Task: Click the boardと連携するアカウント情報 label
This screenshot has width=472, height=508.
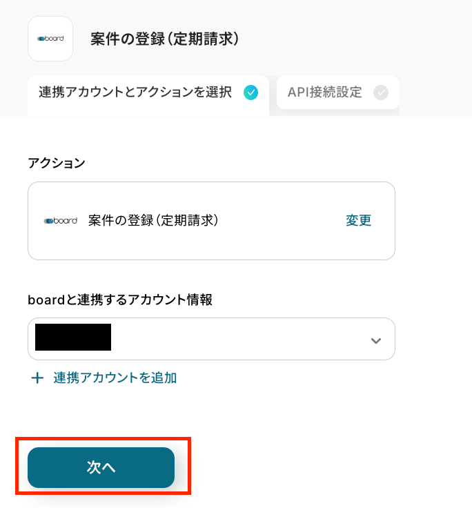Action: pyautogui.click(x=120, y=300)
